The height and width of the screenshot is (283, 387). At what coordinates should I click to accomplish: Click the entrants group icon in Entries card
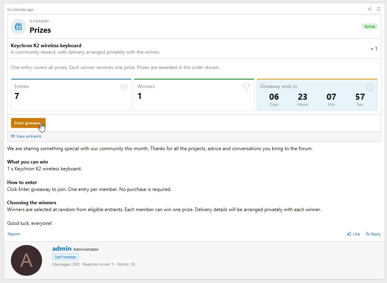pos(124,87)
